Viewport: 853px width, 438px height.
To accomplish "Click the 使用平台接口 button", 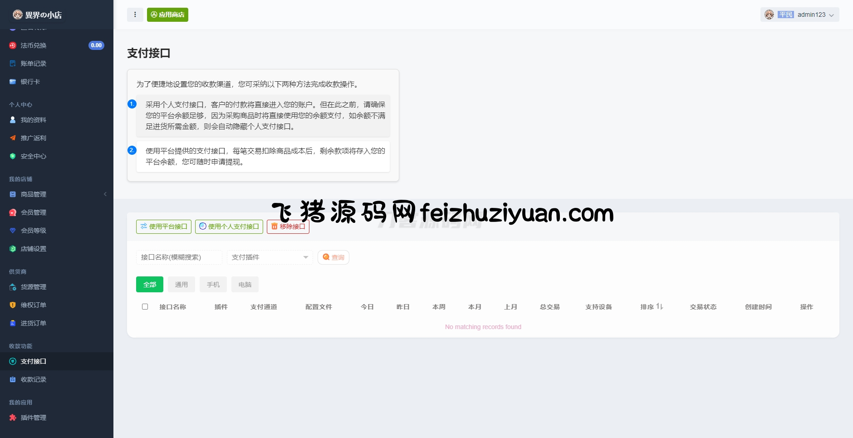I will [x=164, y=226].
